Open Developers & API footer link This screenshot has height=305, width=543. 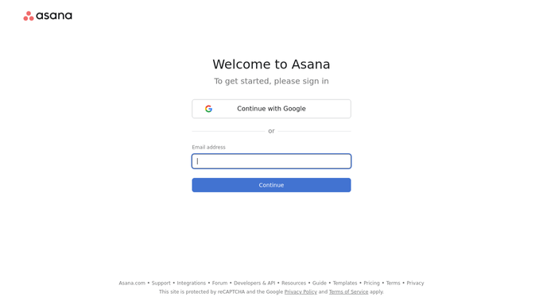click(x=254, y=283)
